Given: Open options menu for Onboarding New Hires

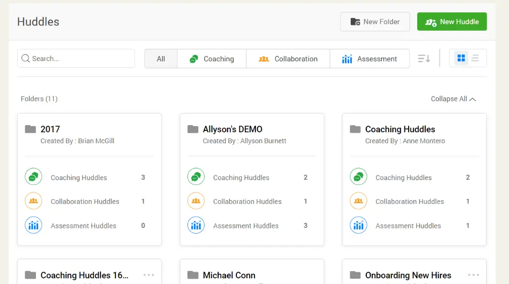Looking at the screenshot, I should pyautogui.click(x=473, y=275).
